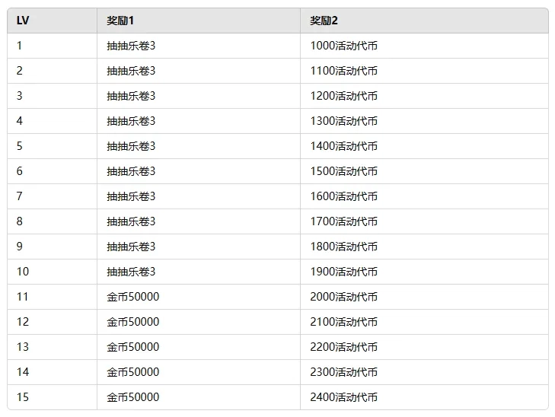Select the 1500活动代币 cell

click(x=343, y=171)
